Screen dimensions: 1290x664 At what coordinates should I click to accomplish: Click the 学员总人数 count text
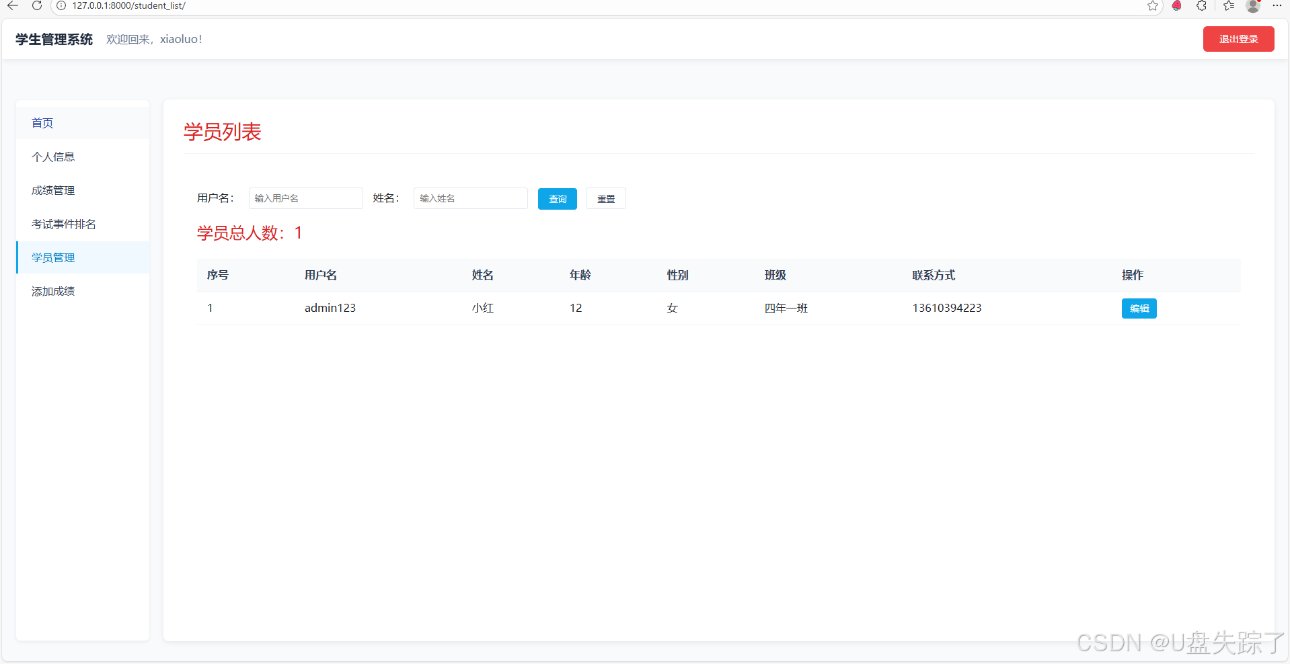pyautogui.click(x=250, y=233)
